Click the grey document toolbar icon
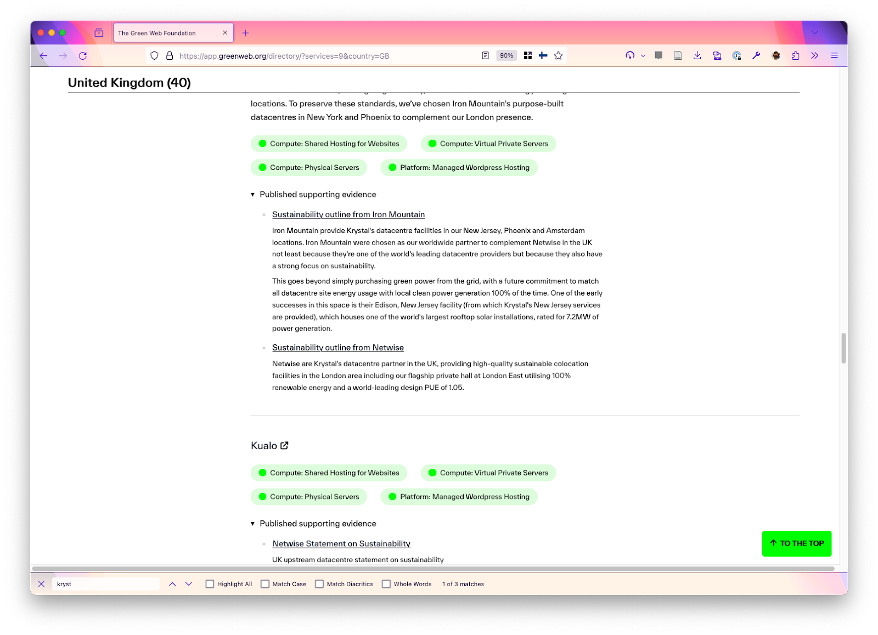Viewport: 878px width, 635px height. point(678,55)
